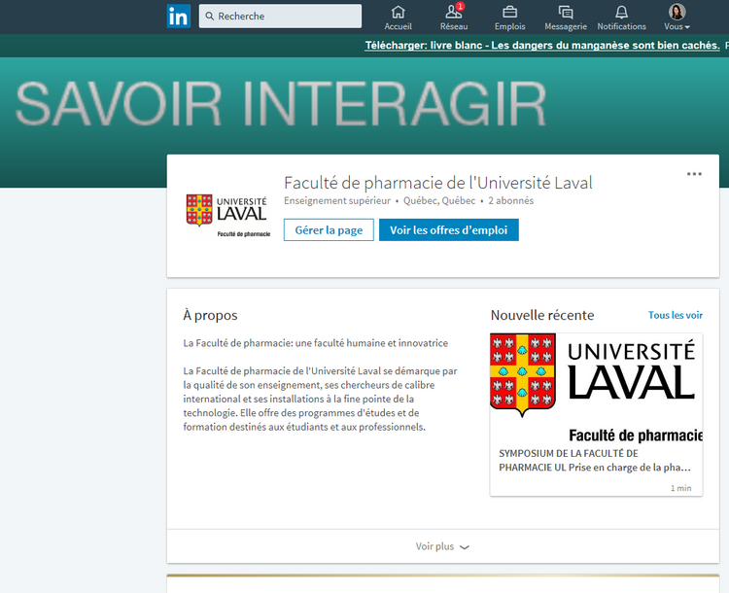This screenshot has width=729, height=593.
Task: Click the 1 min timestamp on news card
Action: point(680,488)
